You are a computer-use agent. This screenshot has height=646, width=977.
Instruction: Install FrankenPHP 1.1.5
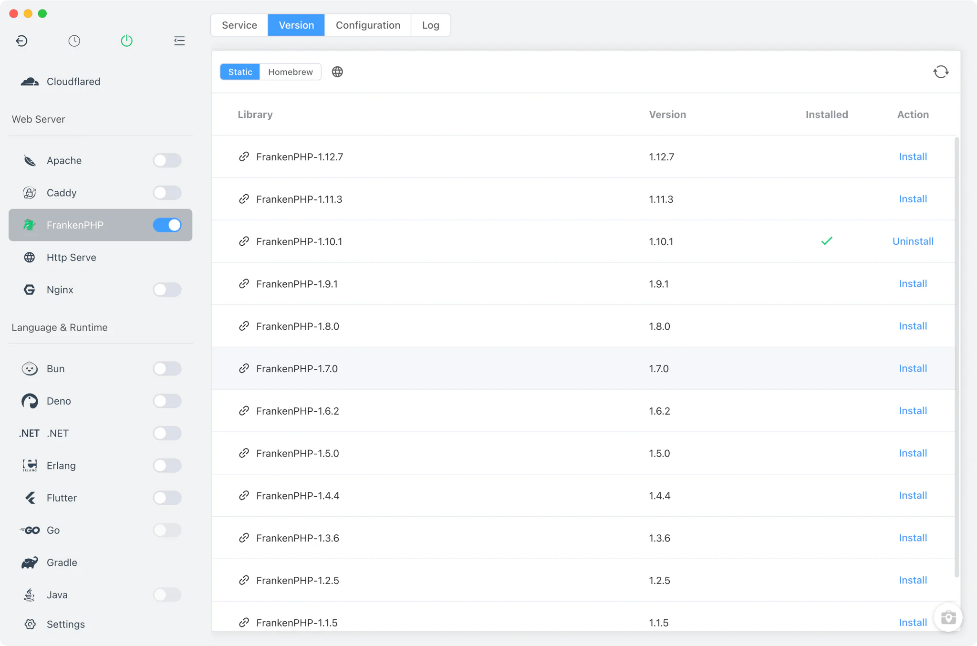(913, 623)
